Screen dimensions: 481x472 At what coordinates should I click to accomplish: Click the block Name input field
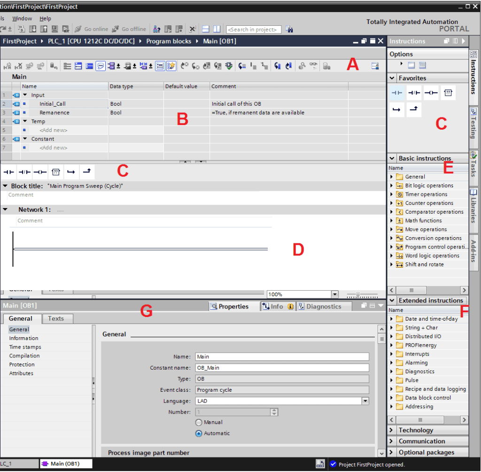(x=282, y=356)
